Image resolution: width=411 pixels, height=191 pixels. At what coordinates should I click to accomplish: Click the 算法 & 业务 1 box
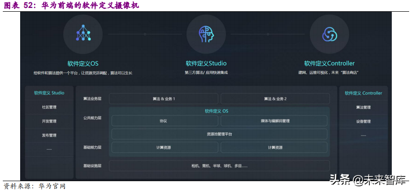click(164, 99)
